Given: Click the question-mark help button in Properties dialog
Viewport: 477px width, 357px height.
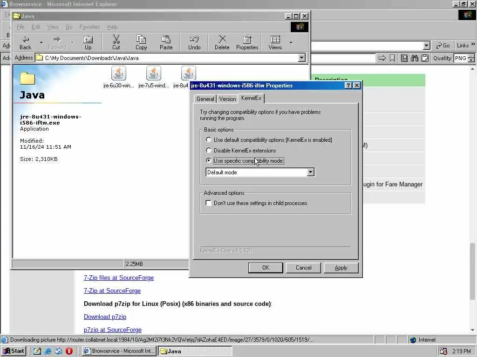Looking at the screenshot, I should click(348, 86).
